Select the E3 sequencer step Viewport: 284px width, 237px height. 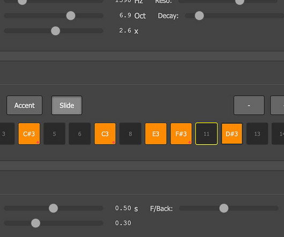(156, 134)
